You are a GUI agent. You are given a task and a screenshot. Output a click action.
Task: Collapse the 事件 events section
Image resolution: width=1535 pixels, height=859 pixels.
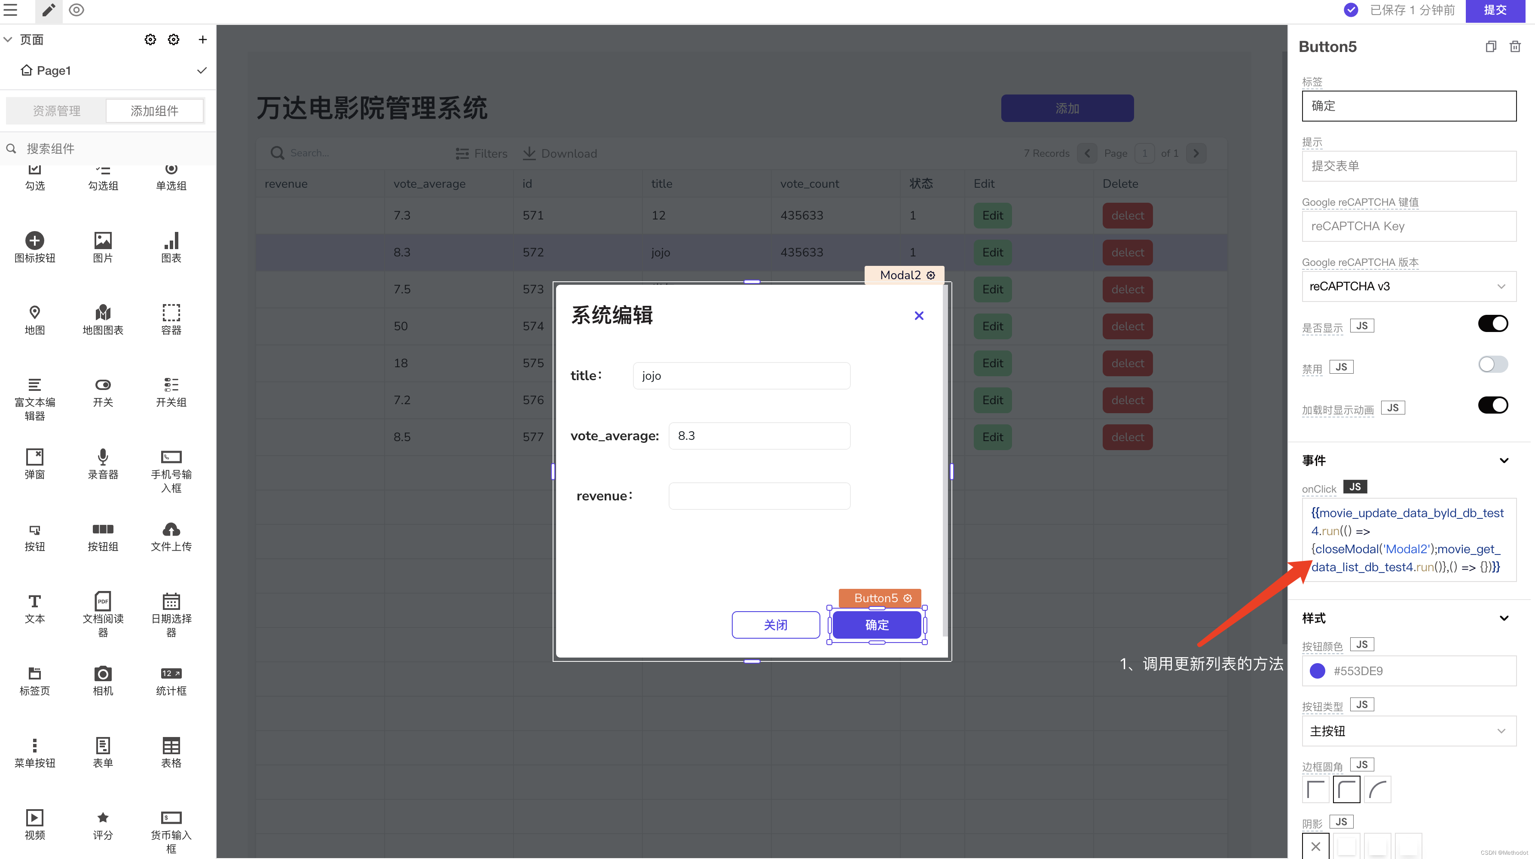coord(1504,460)
